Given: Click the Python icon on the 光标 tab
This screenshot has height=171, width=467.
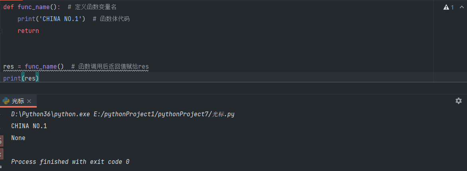Looking at the screenshot, I should (6, 101).
